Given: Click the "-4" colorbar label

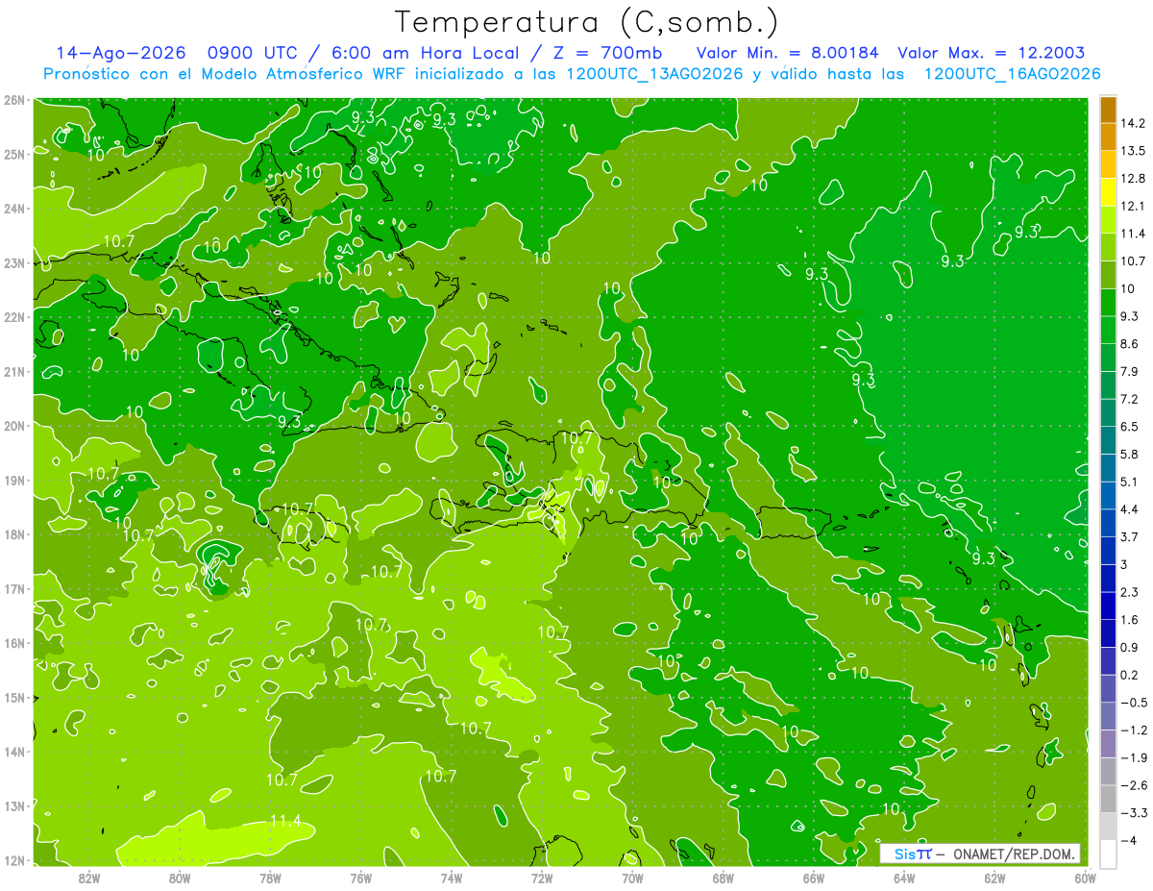Looking at the screenshot, I should [x=1129, y=841].
